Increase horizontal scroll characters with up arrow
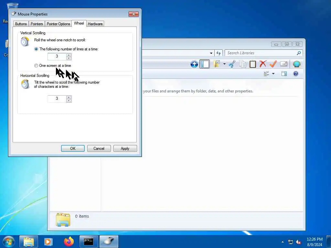This screenshot has height=248, width=331. [x=69, y=97]
